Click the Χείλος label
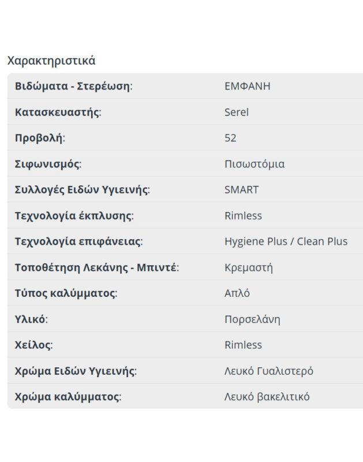 (x=33, y=345)
